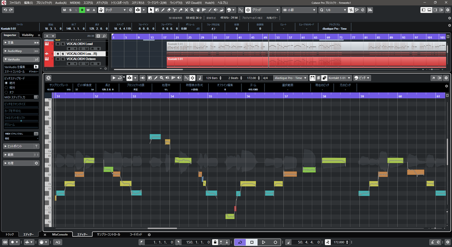Click the Add Track plus button
452x247 pixels.
[47, 36]
